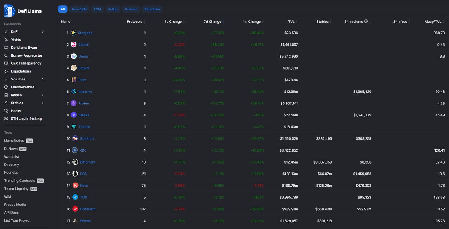Click the TON chain logo icon
The image size is (449, 229).
75,197
